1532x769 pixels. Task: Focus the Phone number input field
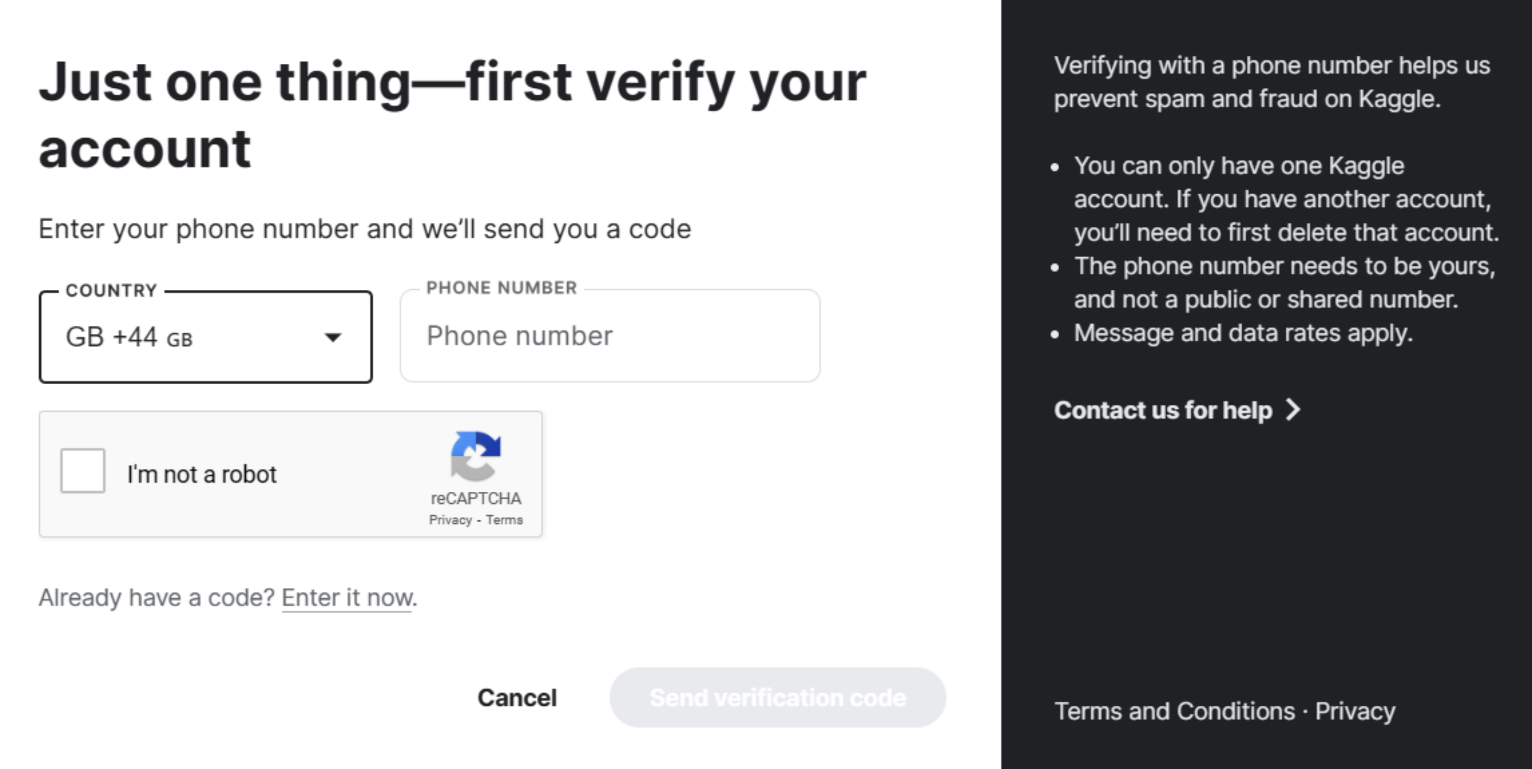click(610, 336)
